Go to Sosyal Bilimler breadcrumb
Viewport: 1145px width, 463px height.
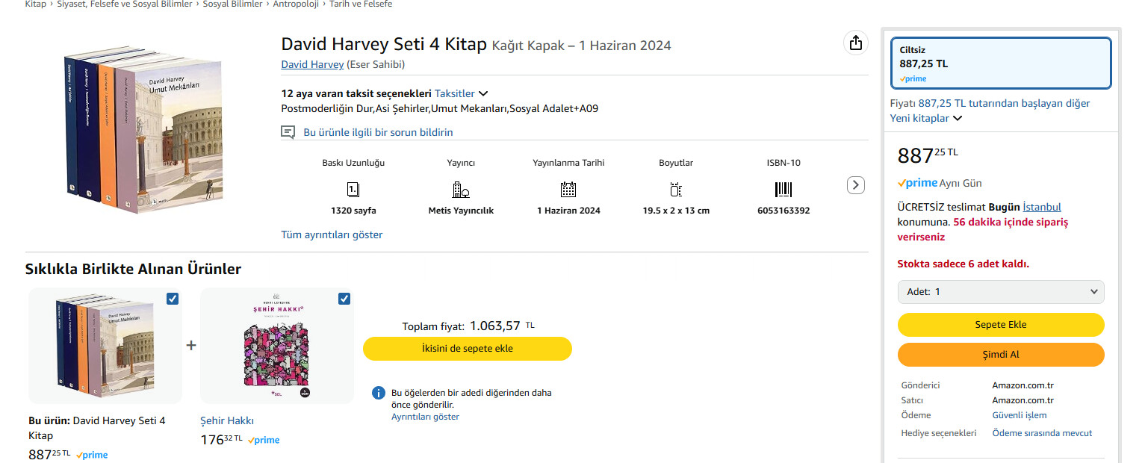point(232,4)
